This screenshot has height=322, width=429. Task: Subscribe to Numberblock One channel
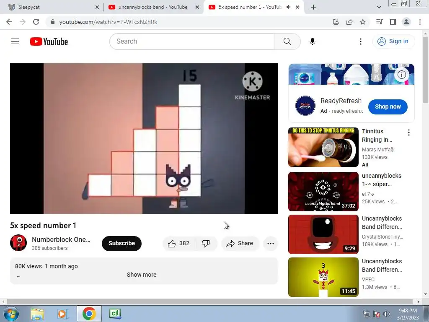point(122,244)
